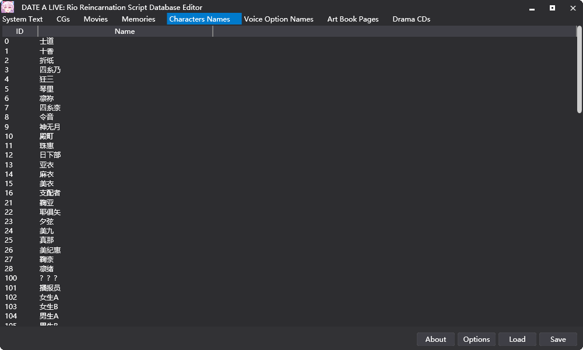Screen dimensions: 583x350
Task: Sort by the ID column header
Action: click(x=20, y=32)
